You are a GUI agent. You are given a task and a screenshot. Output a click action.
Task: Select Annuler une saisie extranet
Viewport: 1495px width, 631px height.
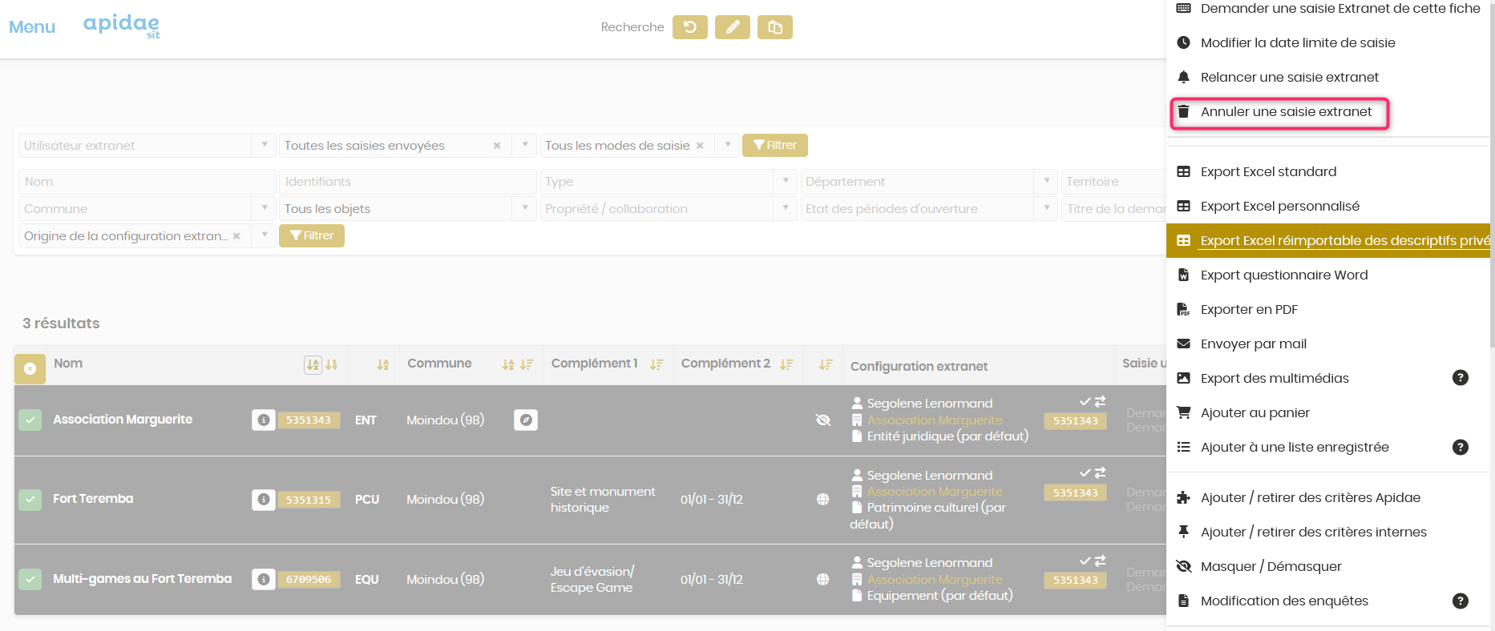coord(1286,112)
